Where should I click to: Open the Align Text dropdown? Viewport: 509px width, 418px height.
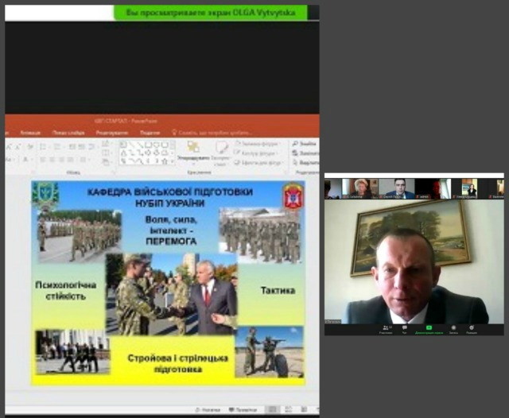tap(106, 153)
